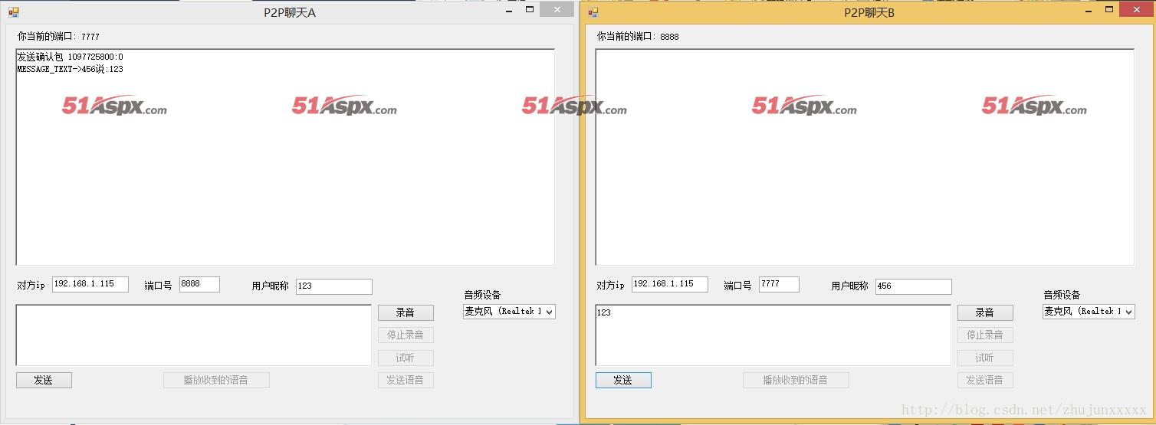Click the app icon in P2P聊天B title bar
This screenshot has height=425, width=1156.
tap(593, 12)
